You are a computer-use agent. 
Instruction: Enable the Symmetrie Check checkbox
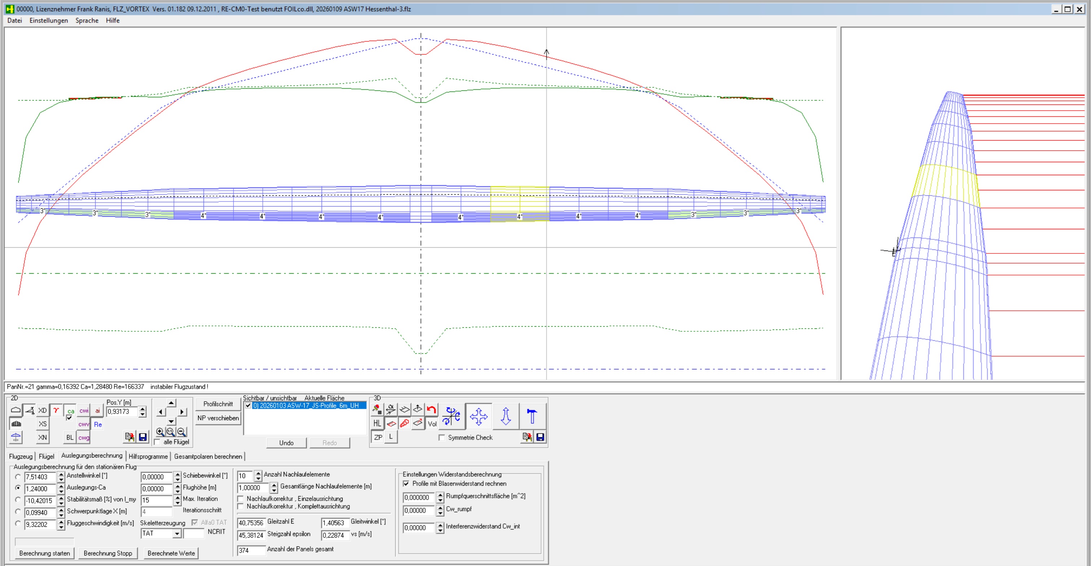coord(442,437)
